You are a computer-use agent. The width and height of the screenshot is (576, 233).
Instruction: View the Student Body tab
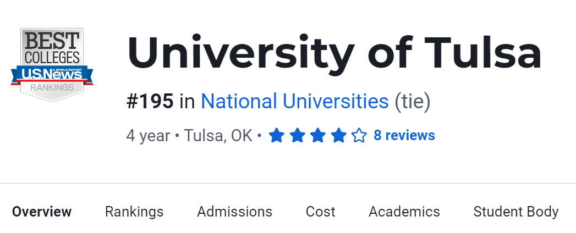point(515,212)
